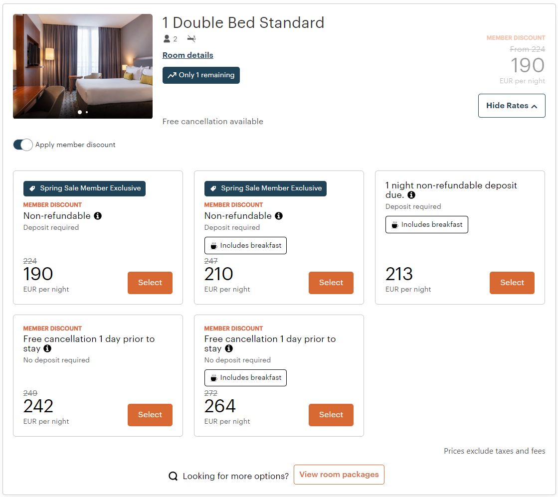Click info icon for 1 night deposit rate
The height and width of the screenshot is (497, 558).
[x=411, y=195]
